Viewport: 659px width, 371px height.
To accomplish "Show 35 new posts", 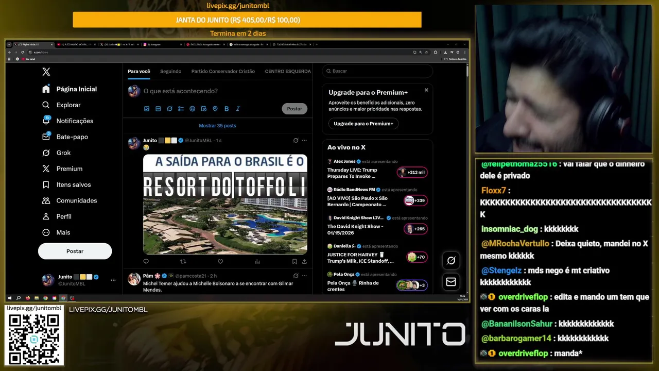I will pyautogui.click(x=217, y=126).
